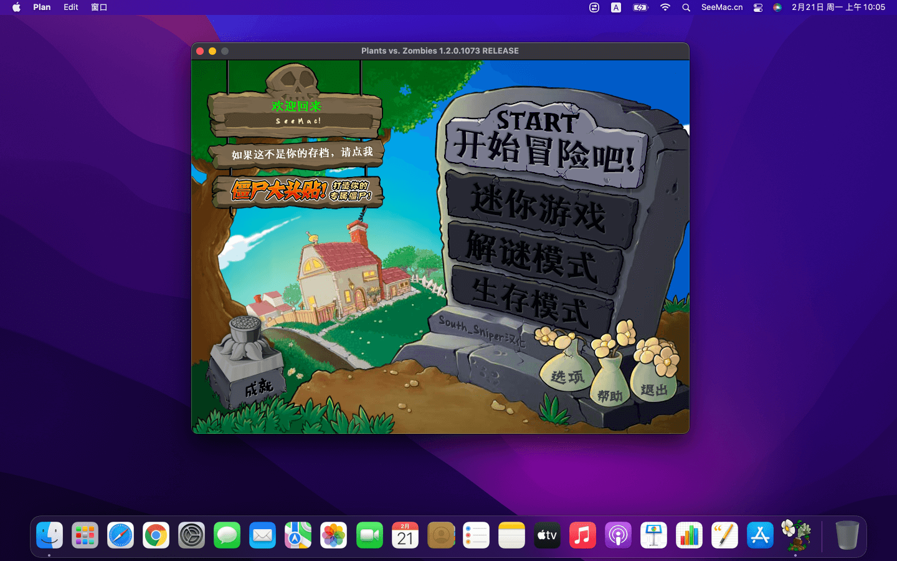Enter 生存模式 survival mode

point(529,299)
